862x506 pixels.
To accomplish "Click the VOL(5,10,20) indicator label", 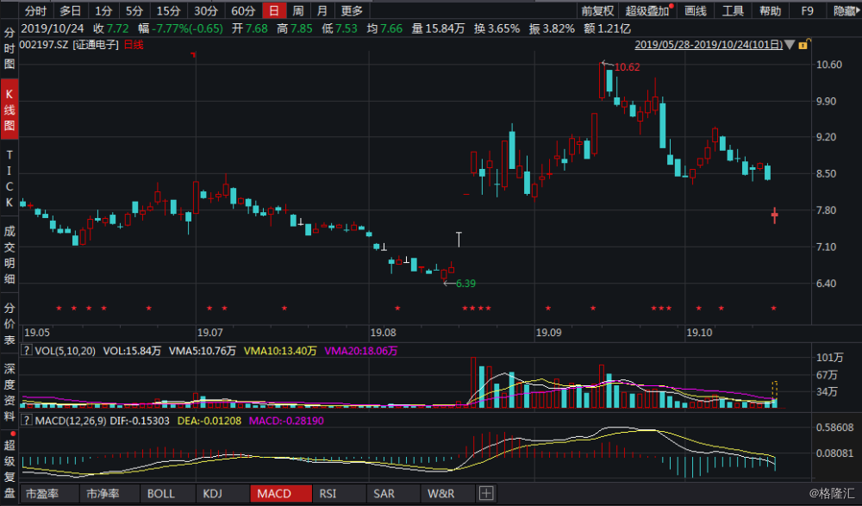I will [65, 351].
